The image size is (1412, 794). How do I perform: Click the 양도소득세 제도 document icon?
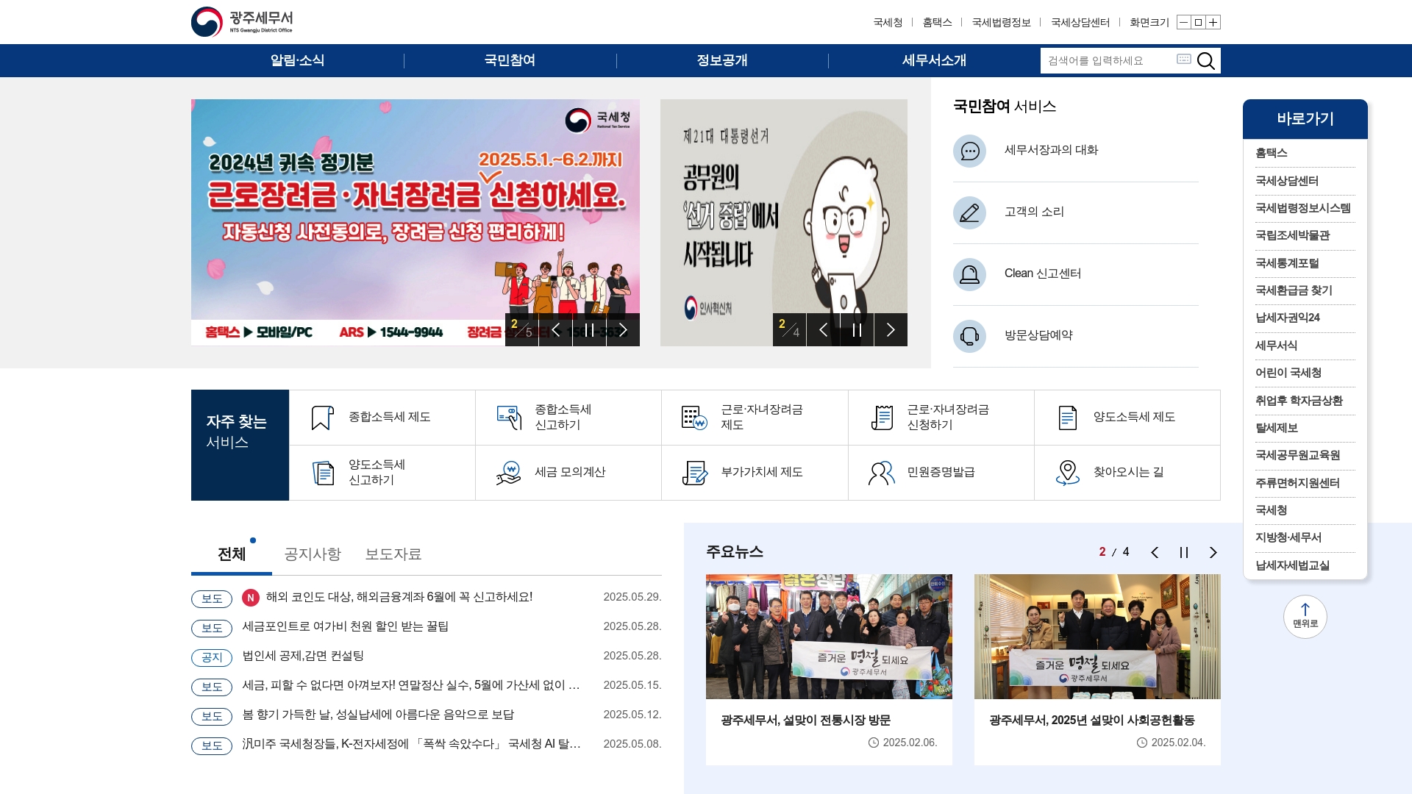pyautogui.click(x=1068, y=418)
